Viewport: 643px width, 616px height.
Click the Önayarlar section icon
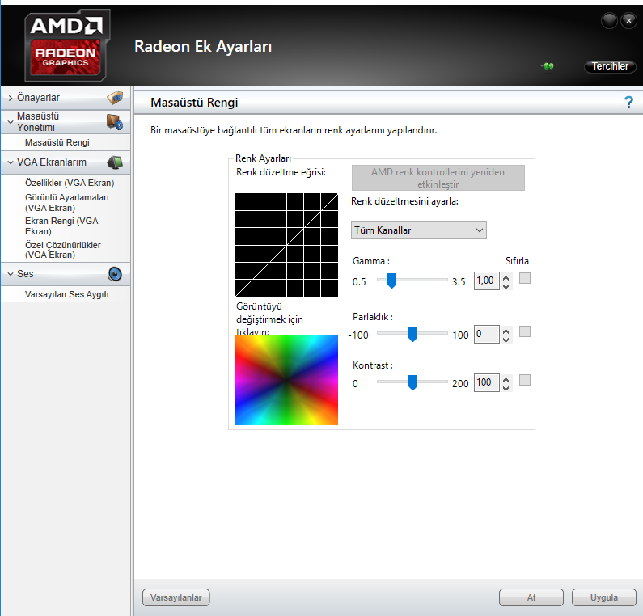[115, 98]
